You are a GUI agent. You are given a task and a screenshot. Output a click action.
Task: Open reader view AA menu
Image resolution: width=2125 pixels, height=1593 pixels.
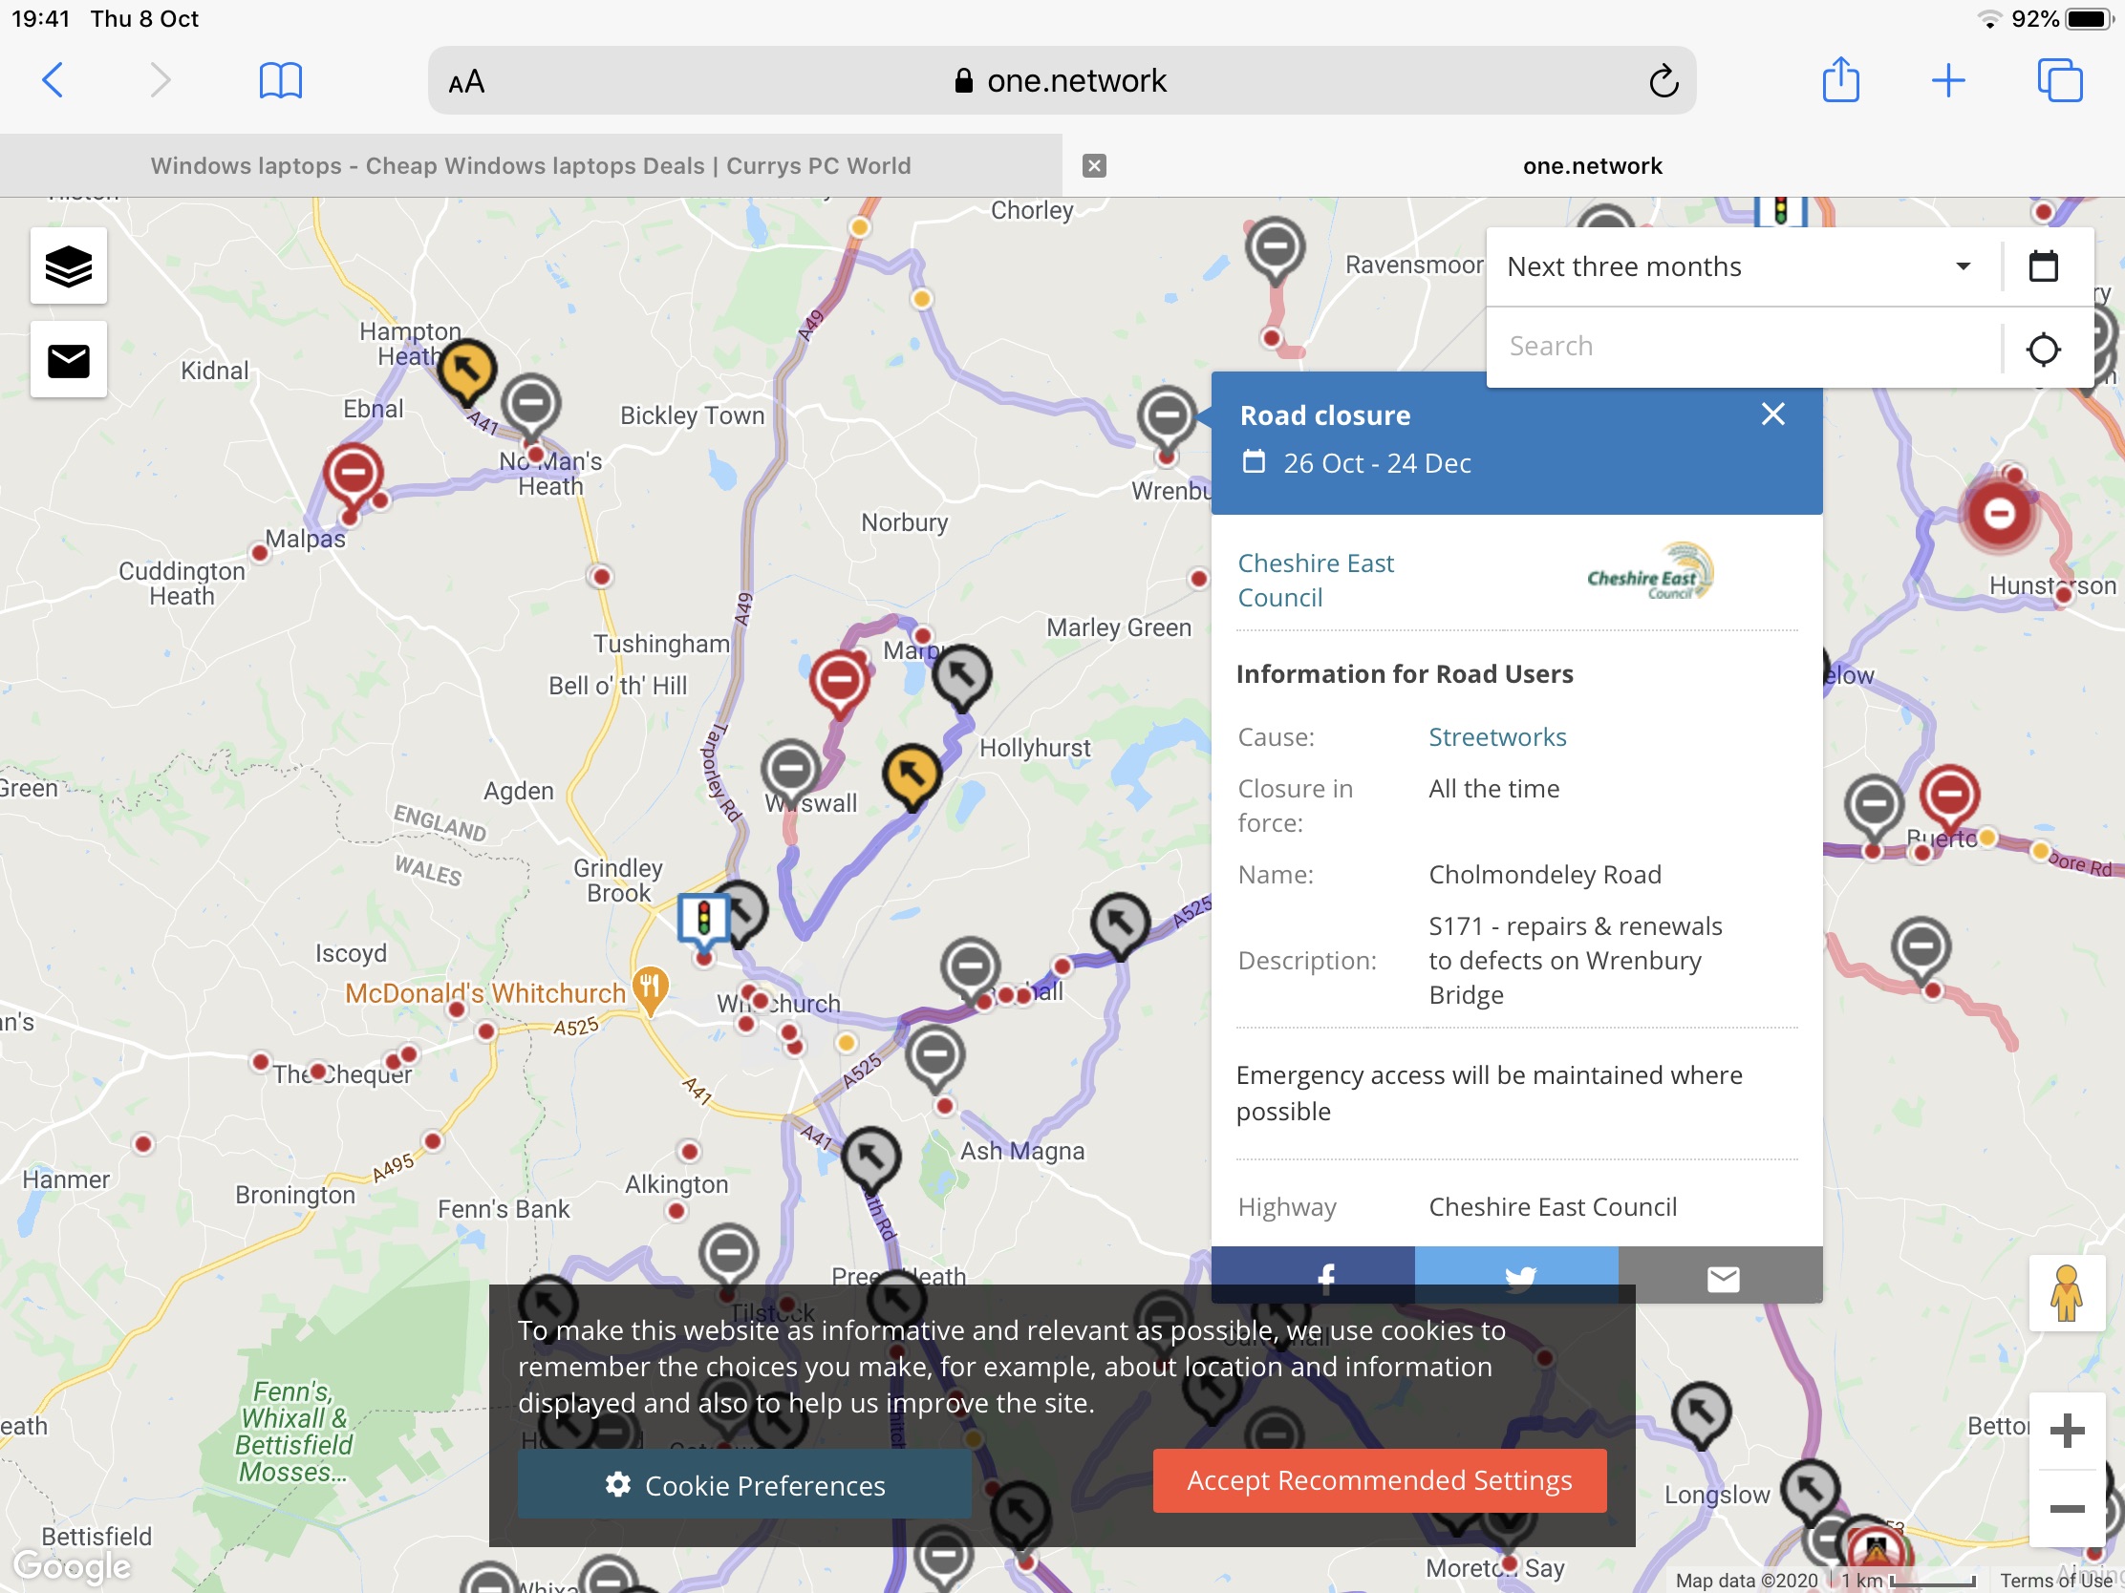467,81
